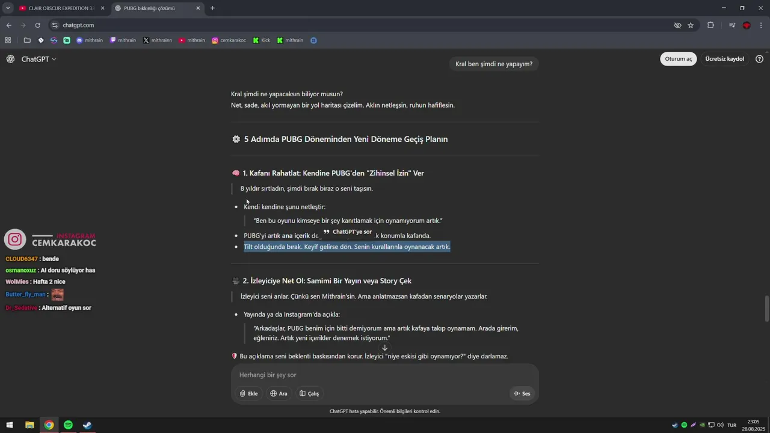Open Steam from the taskbar
The width and height of the screenshot is (770, 433).
[x=87, y=425]
